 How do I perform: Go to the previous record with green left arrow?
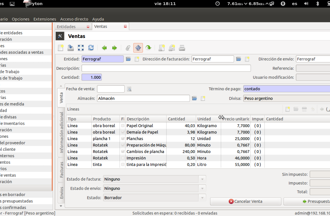point(104,48)
